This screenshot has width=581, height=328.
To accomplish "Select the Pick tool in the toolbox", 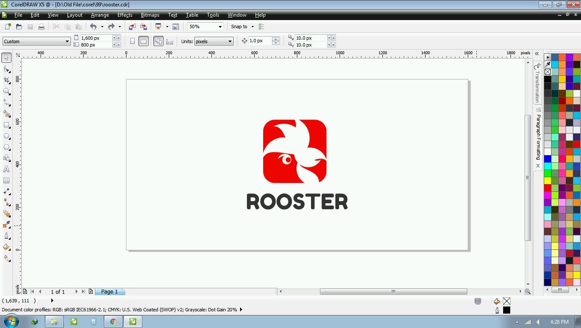I will point(6,58).
